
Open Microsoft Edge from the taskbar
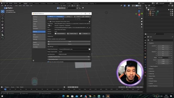coord(63,96)
